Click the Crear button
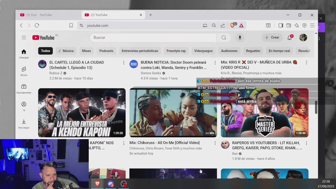Screen dimensions: 336x189 272,38
